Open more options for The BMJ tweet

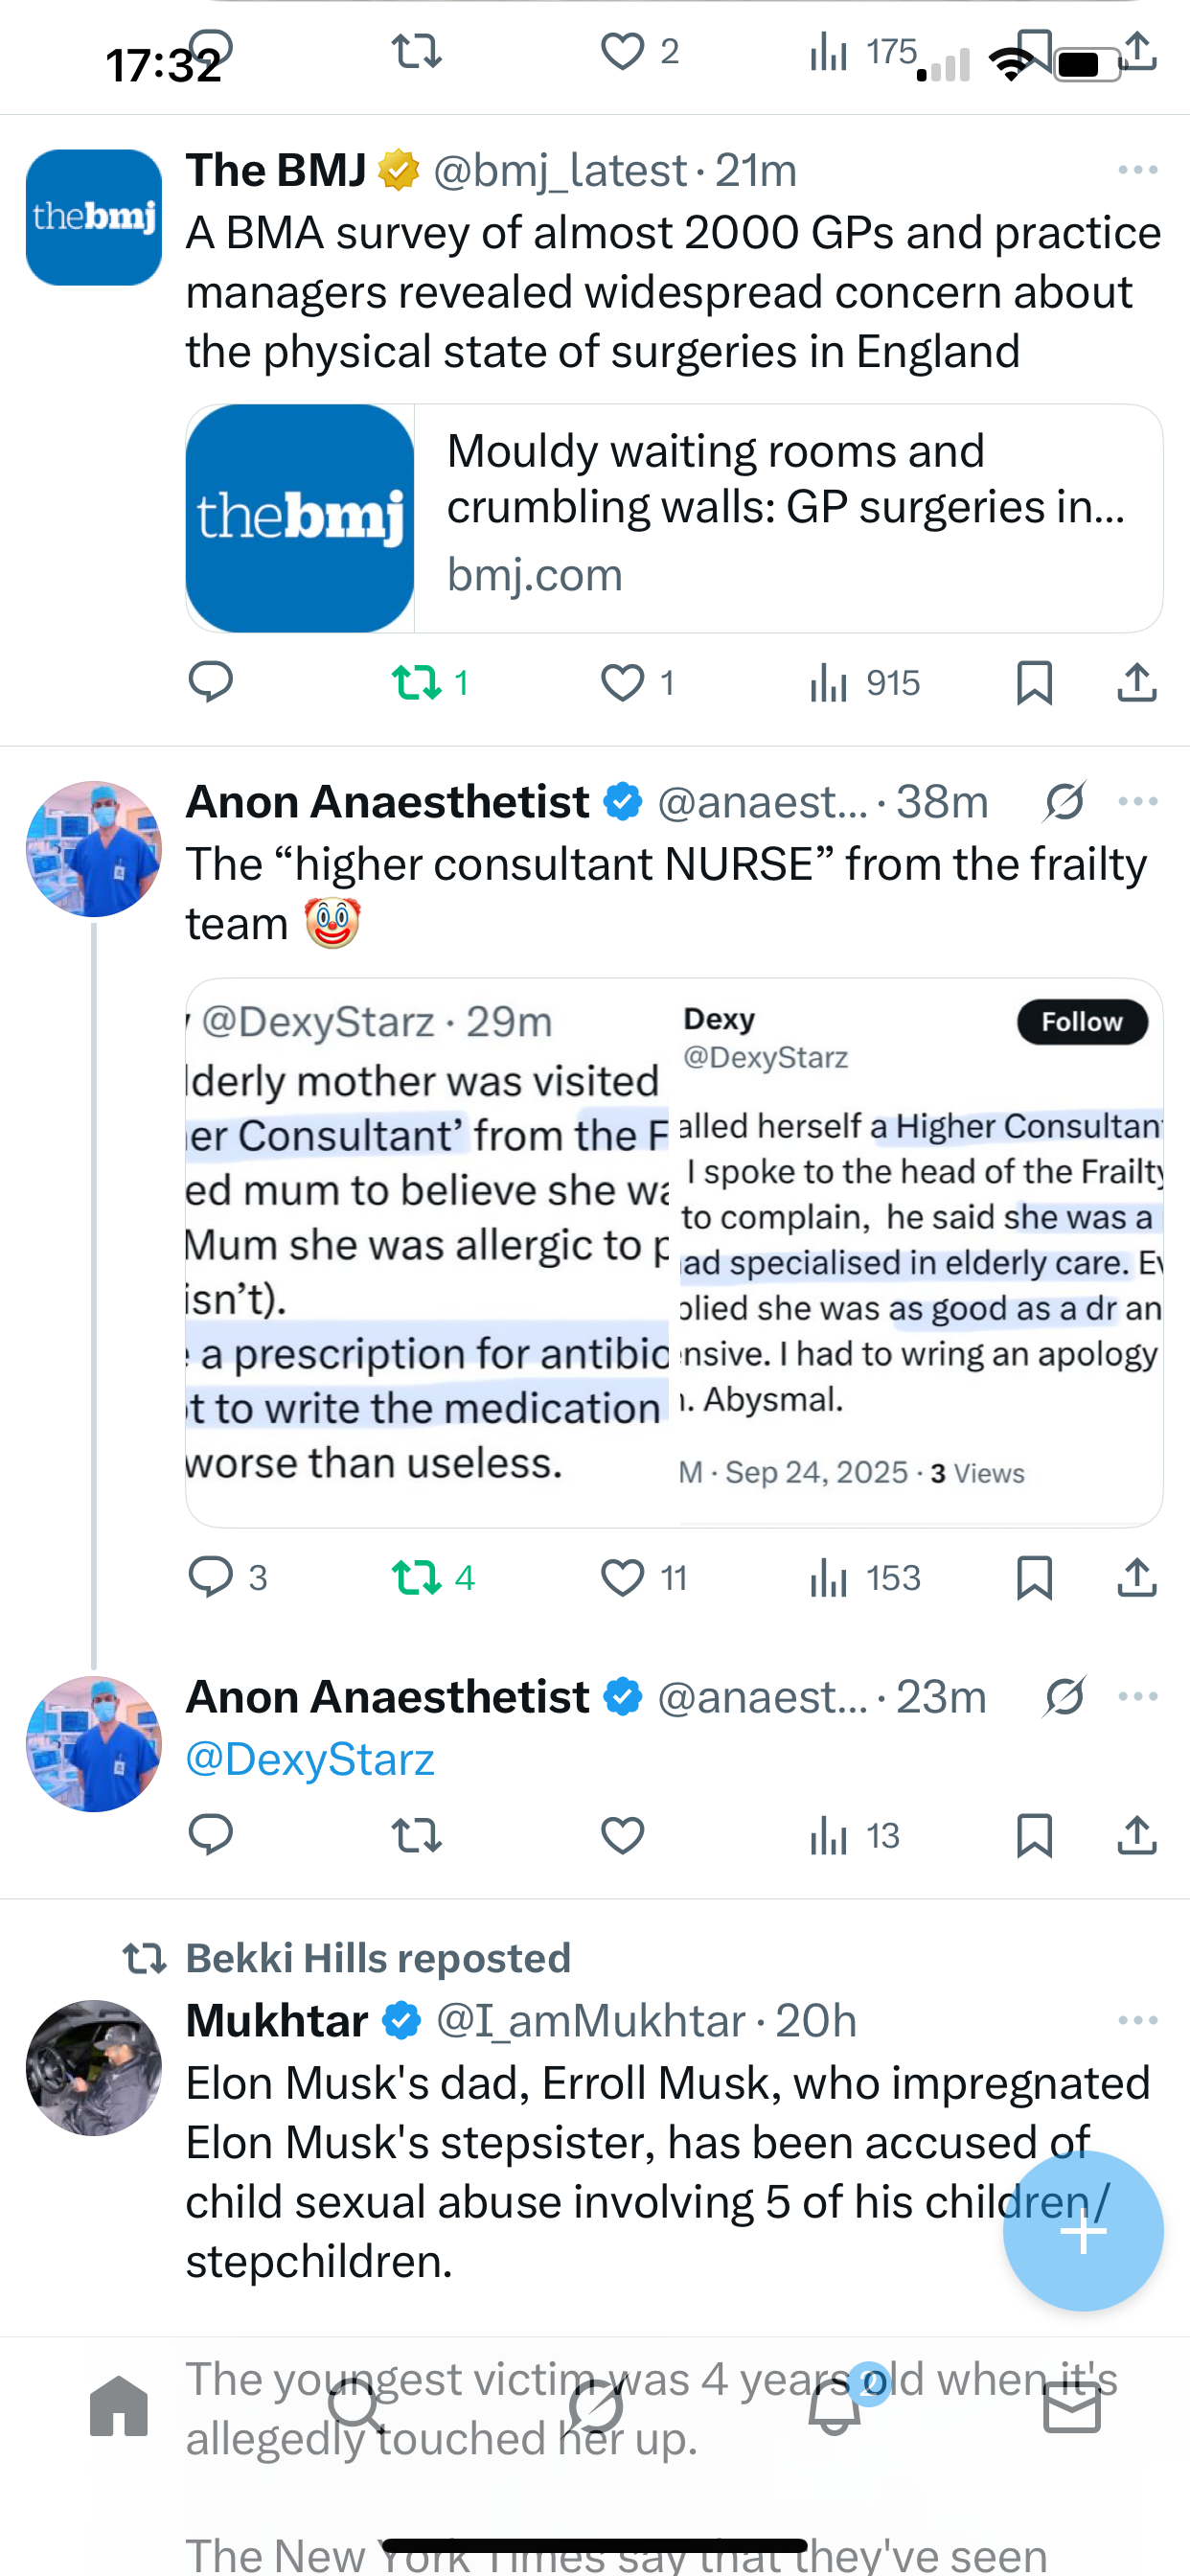coord(1138,170)
